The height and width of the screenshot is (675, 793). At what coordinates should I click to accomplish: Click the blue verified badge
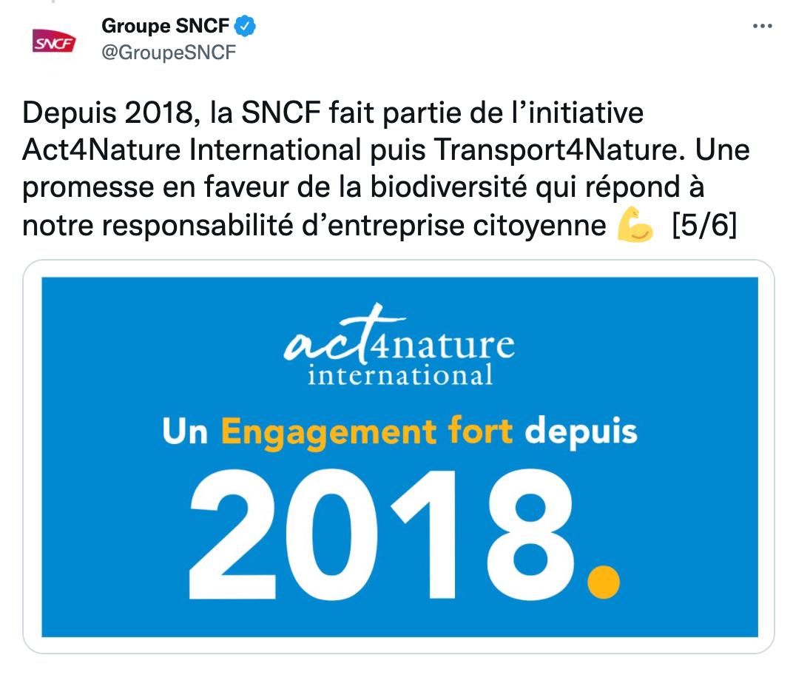coord(246,27)
